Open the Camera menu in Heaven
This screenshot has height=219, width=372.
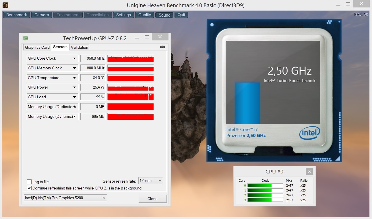tap(42, 15)
